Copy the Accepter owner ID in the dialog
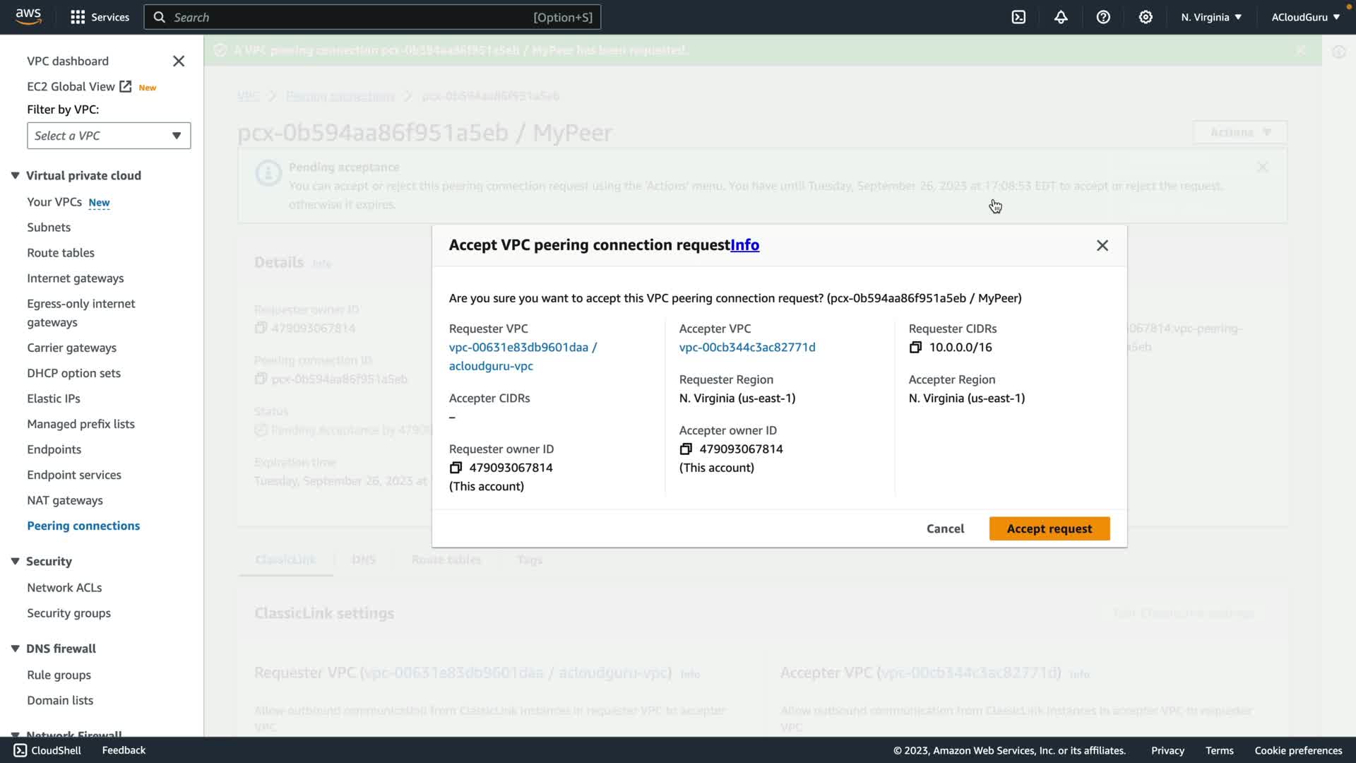Image resolution: width=1356 pixels, height=763 pixels. pyautogui.click(x=686, y=449)
